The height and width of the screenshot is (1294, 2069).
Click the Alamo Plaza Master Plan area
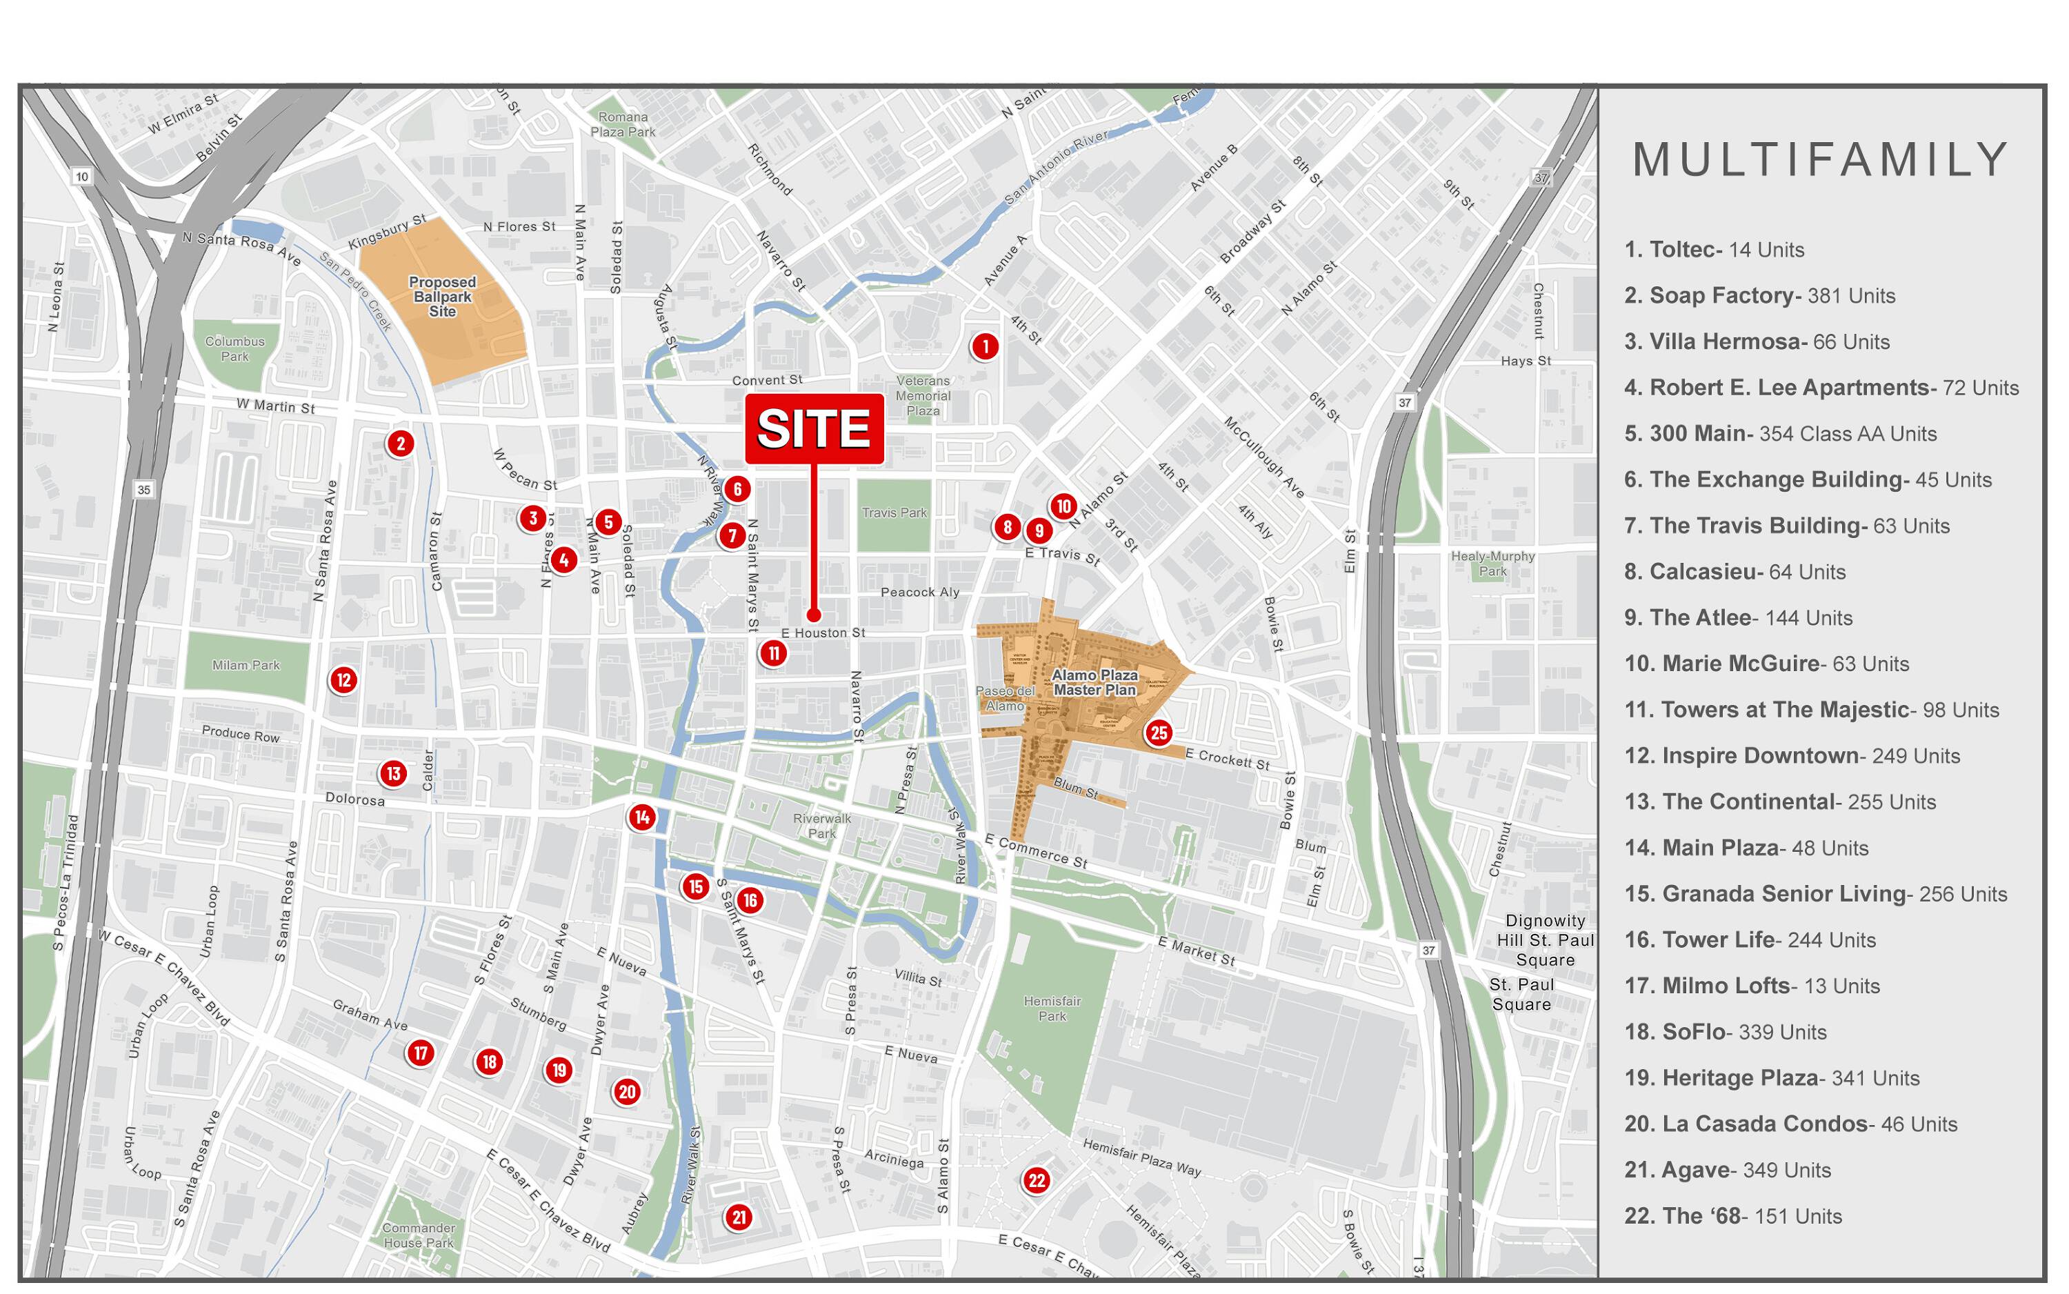tap(1095, 683)
